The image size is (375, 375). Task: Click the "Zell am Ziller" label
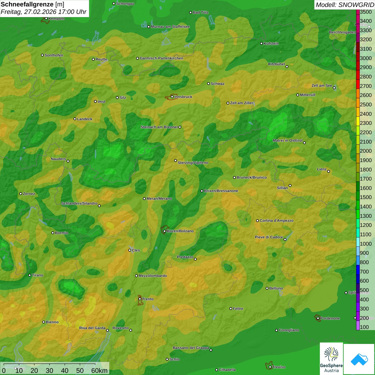242,103
